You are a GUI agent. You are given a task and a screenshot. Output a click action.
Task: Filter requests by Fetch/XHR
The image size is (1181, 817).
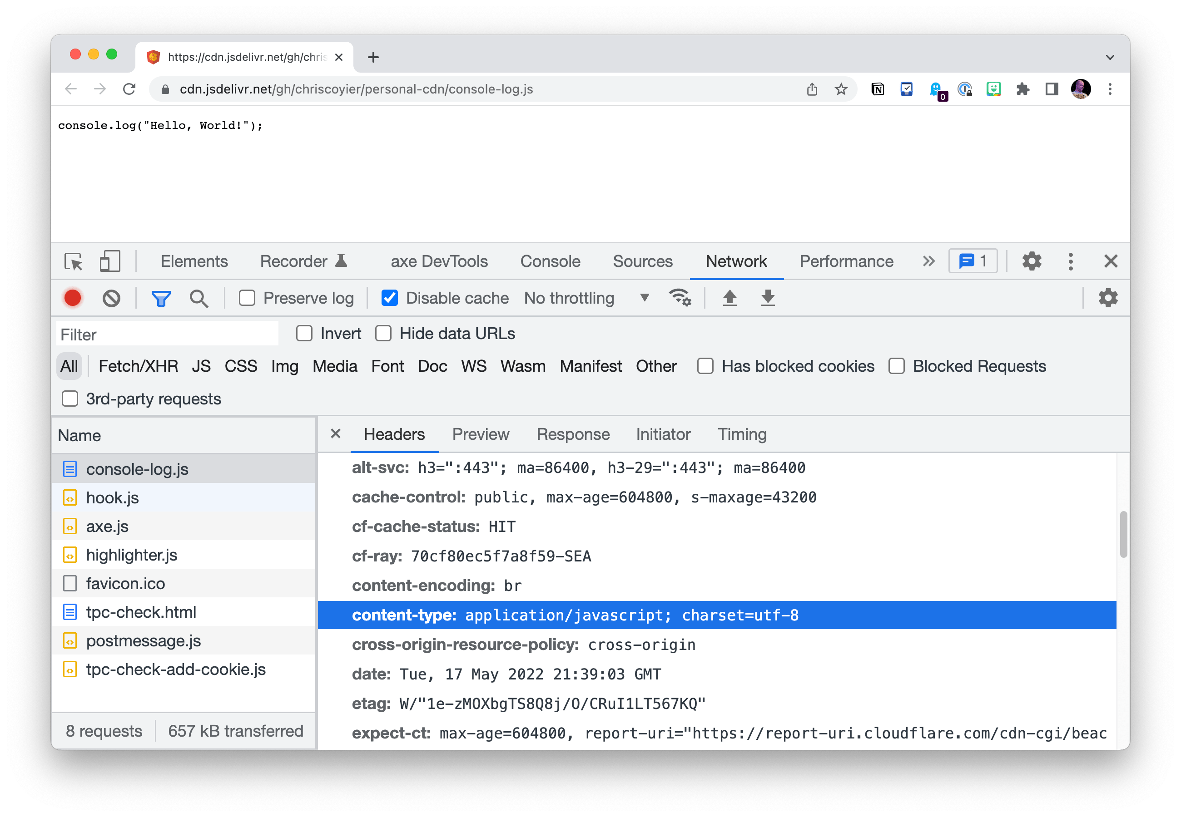[138, 367]
